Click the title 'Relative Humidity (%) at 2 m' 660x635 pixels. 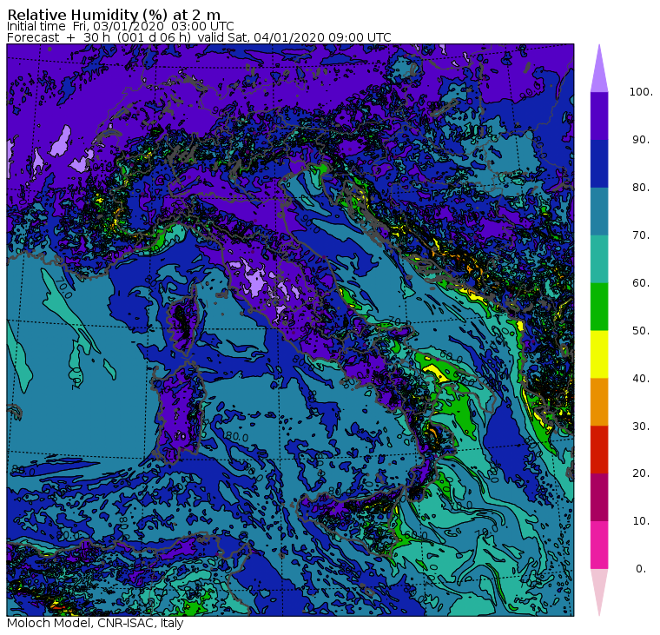click(114, 15)
